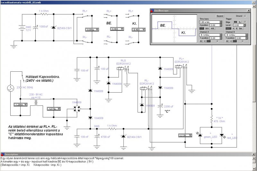Select the meter reading 127.5µ
This screenshot has height=171, width=257.
54,109
